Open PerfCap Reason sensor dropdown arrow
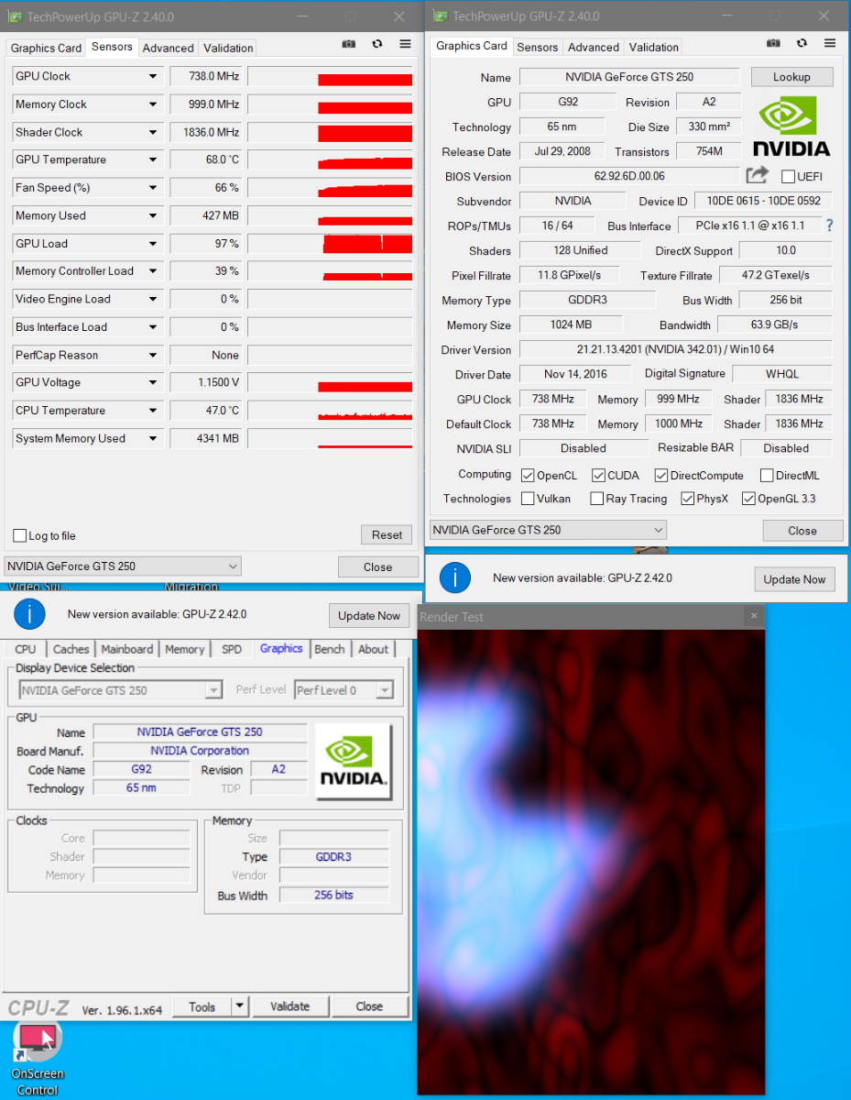The width and height of the screenshot is (851, 1100). (153, 355)
